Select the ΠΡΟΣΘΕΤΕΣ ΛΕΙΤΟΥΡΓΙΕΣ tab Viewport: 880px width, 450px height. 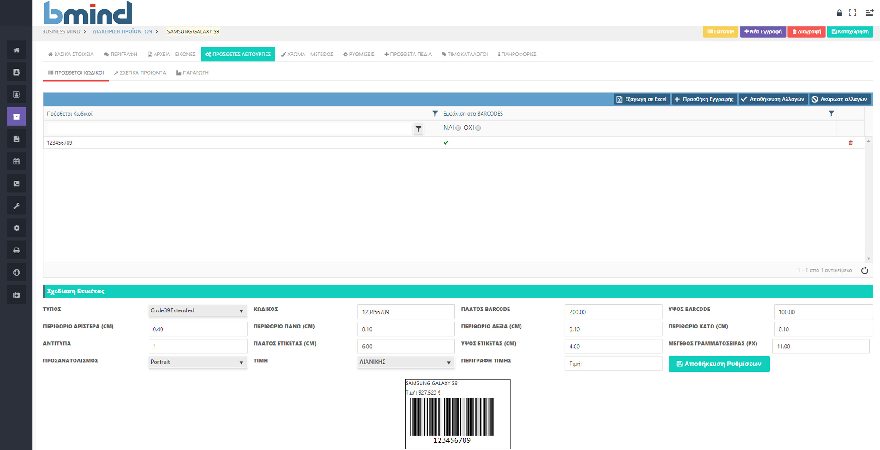(x=238, y=54)
